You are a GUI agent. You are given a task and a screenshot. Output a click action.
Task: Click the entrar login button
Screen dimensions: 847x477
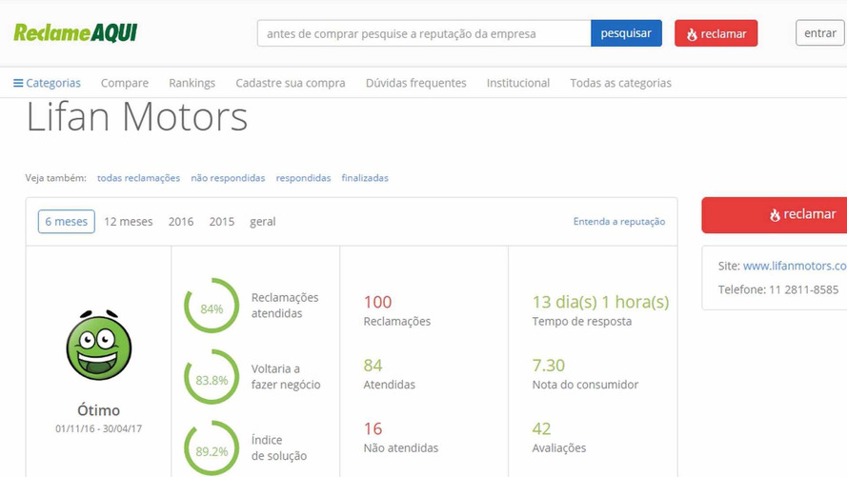coord(819,33)
